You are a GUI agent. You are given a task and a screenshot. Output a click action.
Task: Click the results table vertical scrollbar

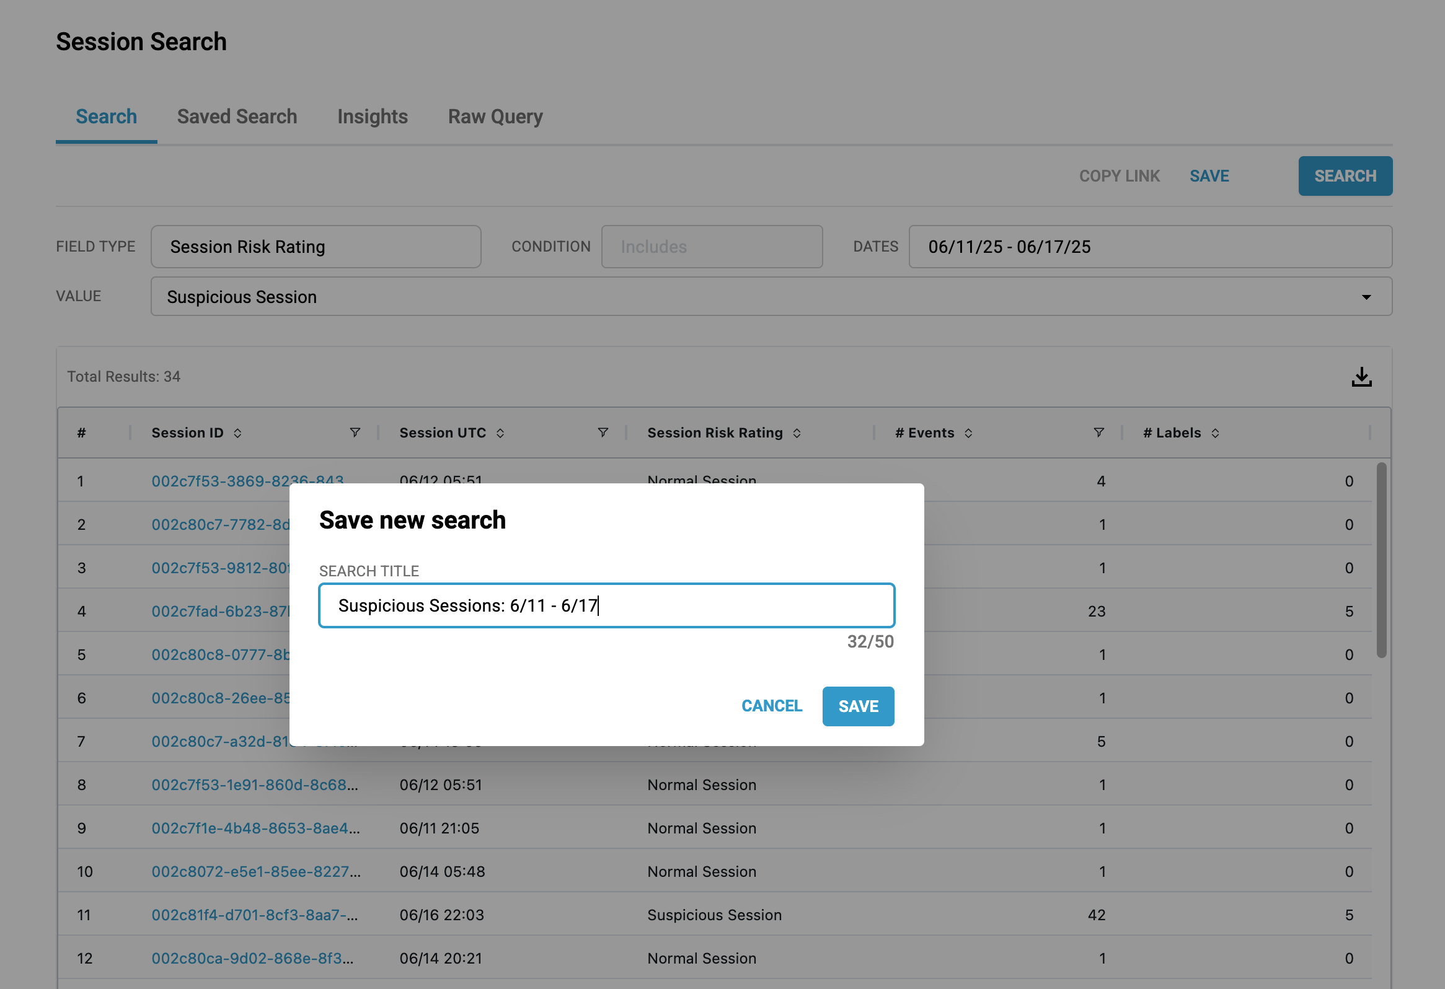[x=1381, y=560]
